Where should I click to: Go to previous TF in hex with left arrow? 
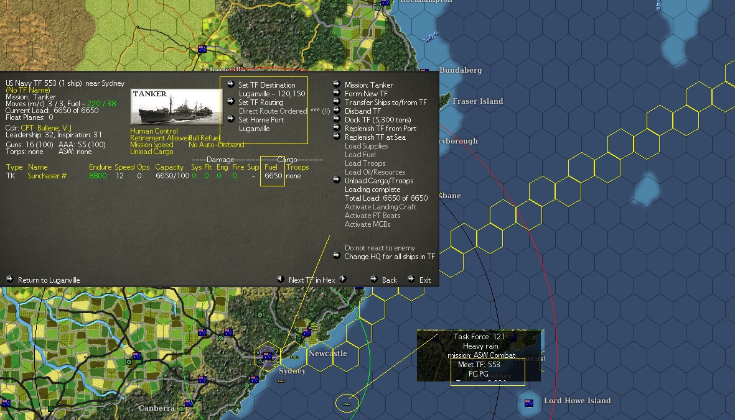pos(280,279)
